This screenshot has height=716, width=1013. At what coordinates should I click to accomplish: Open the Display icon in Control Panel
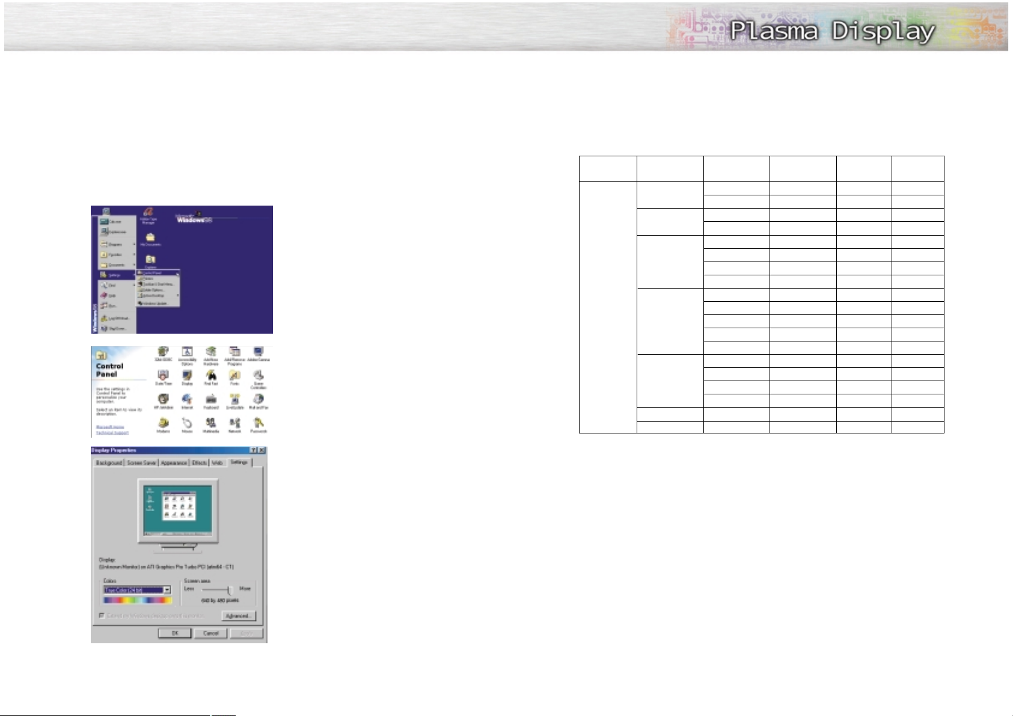[x=187, y=378]
